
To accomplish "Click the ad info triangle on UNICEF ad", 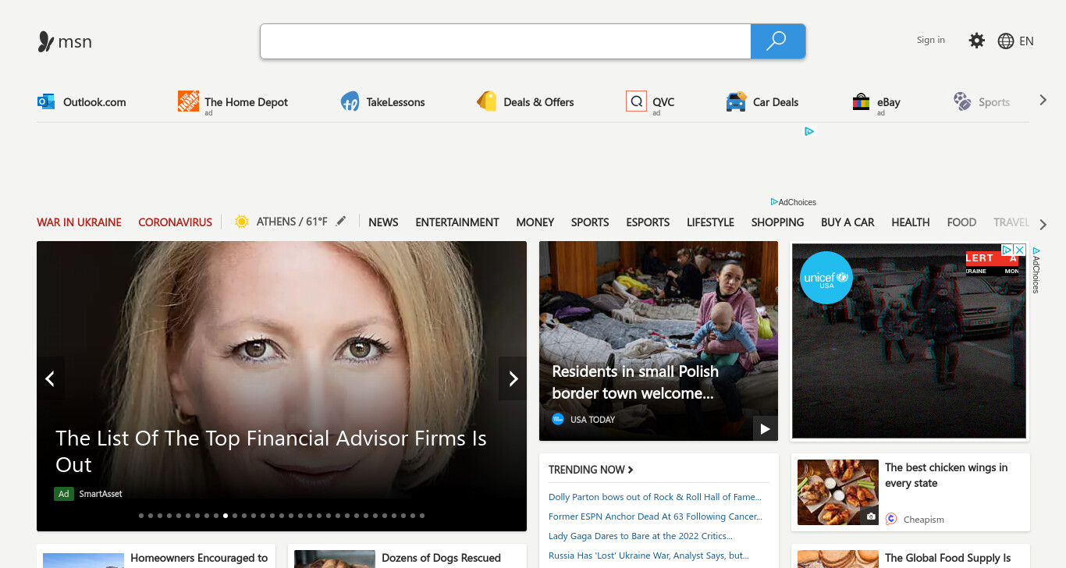I will pos(1007,250).
